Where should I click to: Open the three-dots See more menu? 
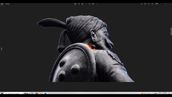[x=97, y=4]
